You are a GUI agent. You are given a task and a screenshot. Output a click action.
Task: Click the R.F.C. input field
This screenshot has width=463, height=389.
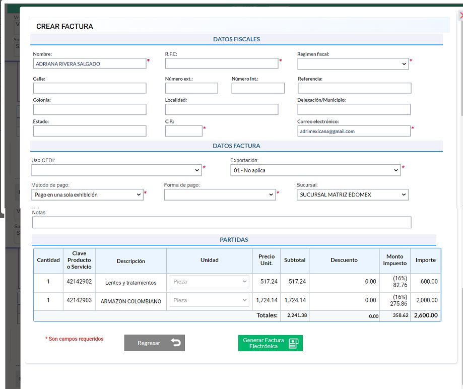pos(222,63)
